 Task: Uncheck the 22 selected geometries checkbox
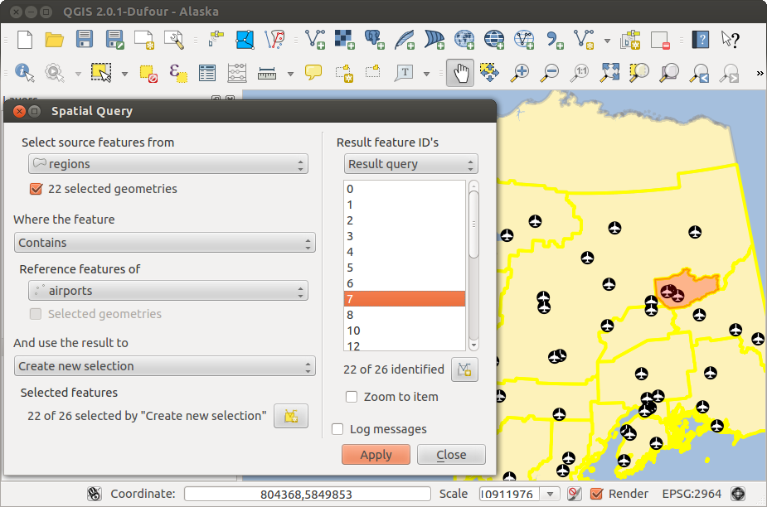(x=36, y=189)
